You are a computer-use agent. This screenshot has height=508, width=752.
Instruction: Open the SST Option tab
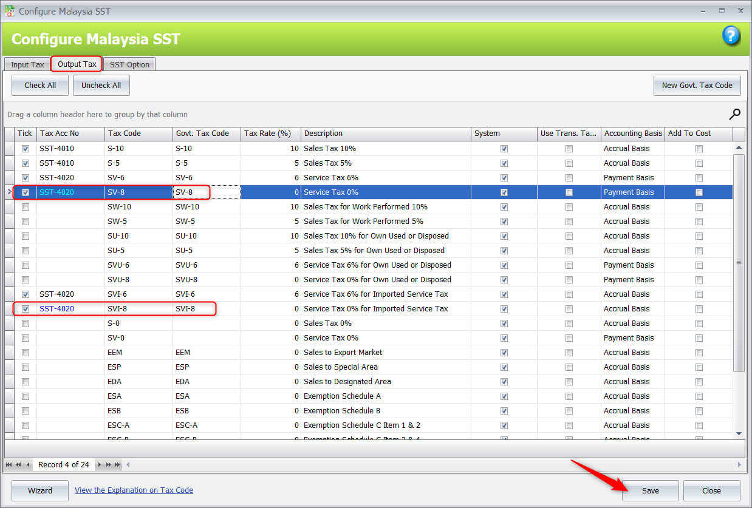click(129, 64)
